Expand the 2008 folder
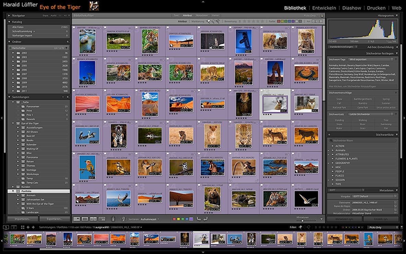Screen dimensions: 406x254 pyautogui.click(x=14, y=78)
